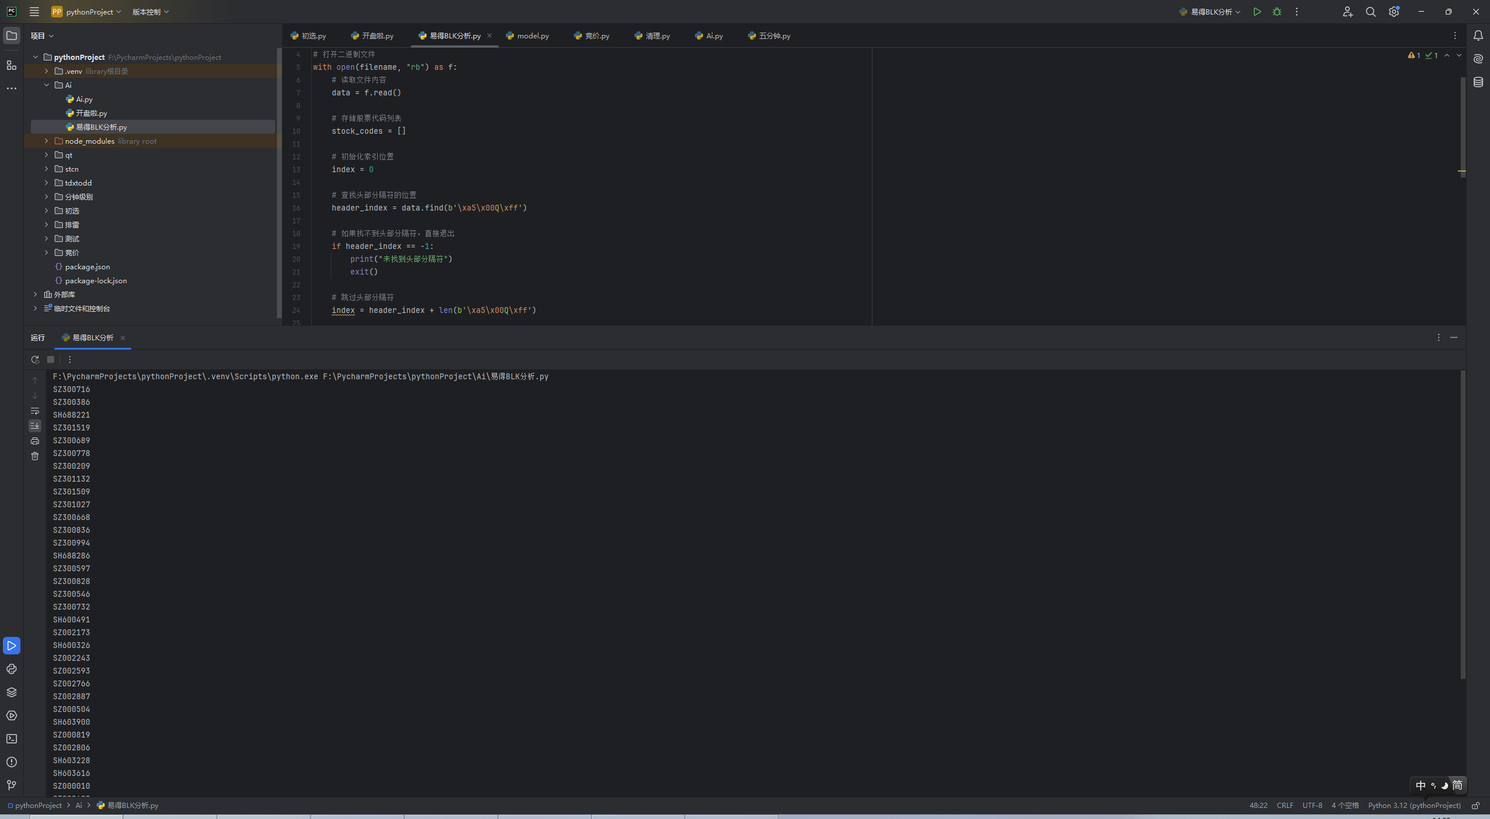Open the main hamburger menu
The height and width of the screenshot is (819, 1490).
[34, 12]
